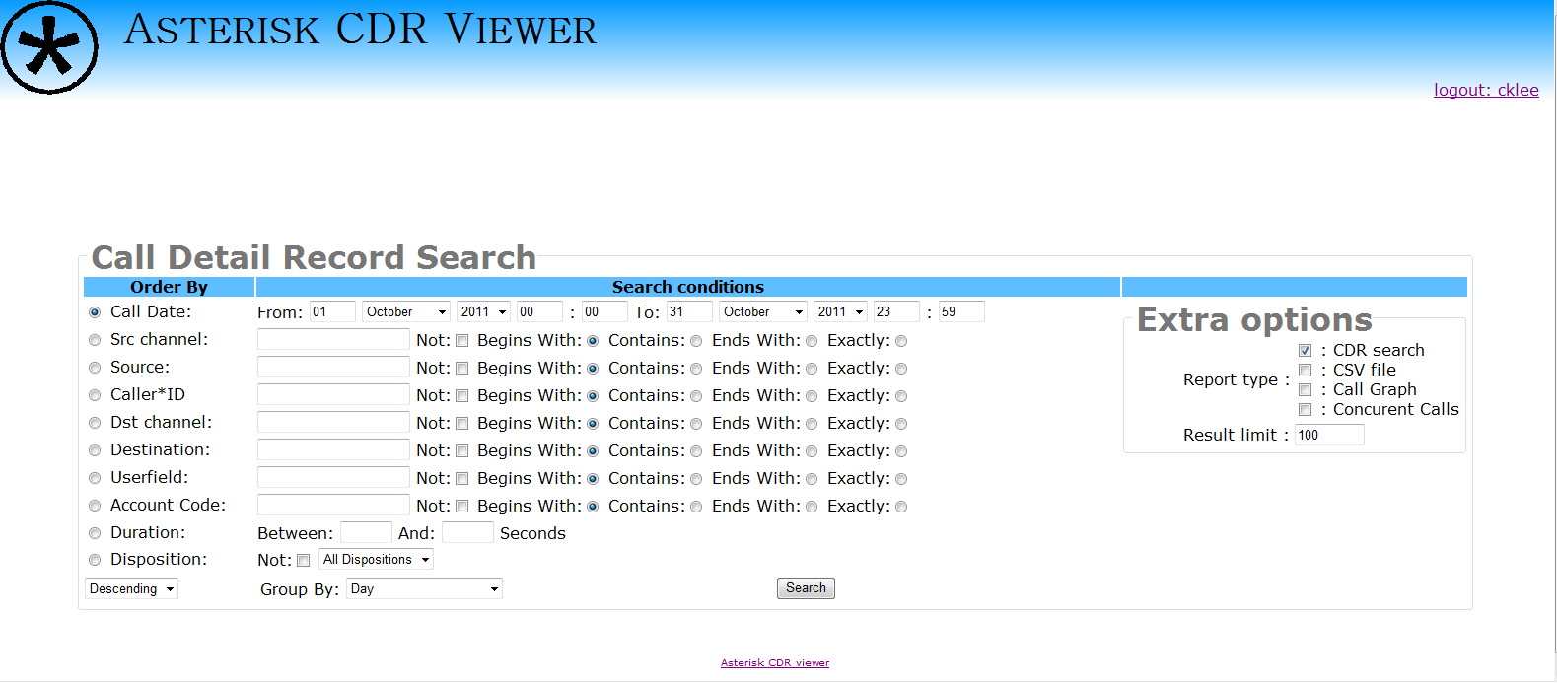Order results by Userfield
Image resolution: width=1557 pixels, height=683 pixels.
pyautogui.click(x=95, y=478)
